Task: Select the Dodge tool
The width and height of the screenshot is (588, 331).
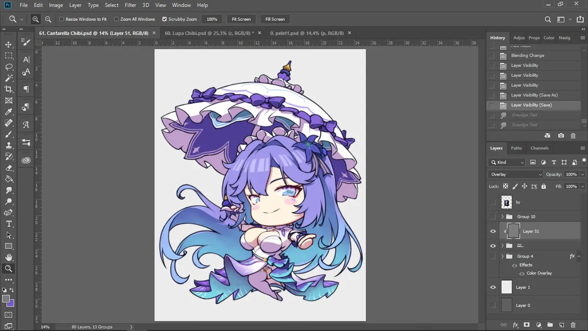Action: 9,201
